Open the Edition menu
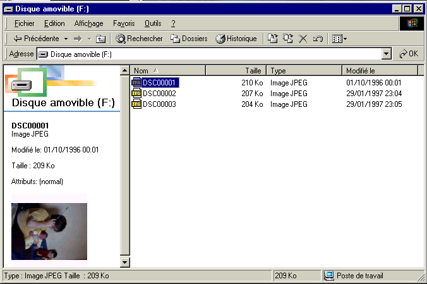Viewport: 427px width, 284px height. click(x=54, y=23)
